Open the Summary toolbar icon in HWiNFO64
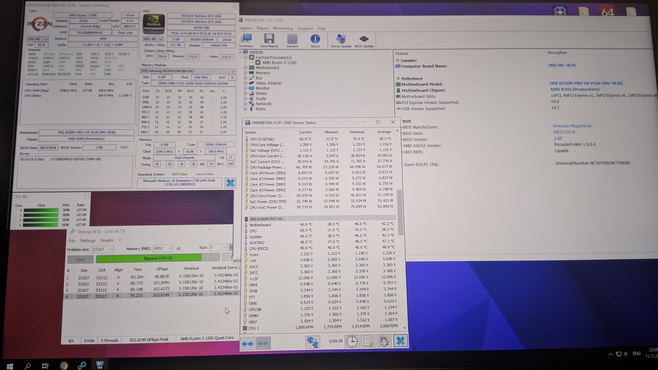The height and width of the screenshot is (370, 658). tap(246, 41)
